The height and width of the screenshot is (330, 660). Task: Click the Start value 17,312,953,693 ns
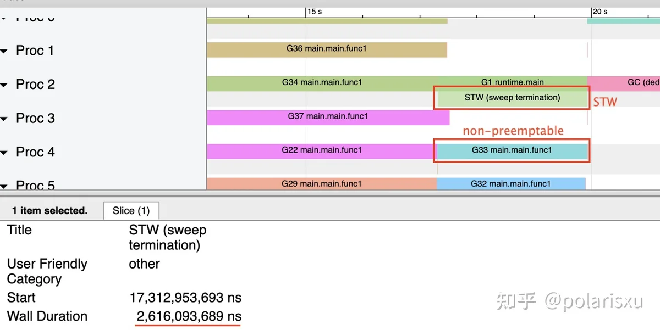click(x=185, y=298)
